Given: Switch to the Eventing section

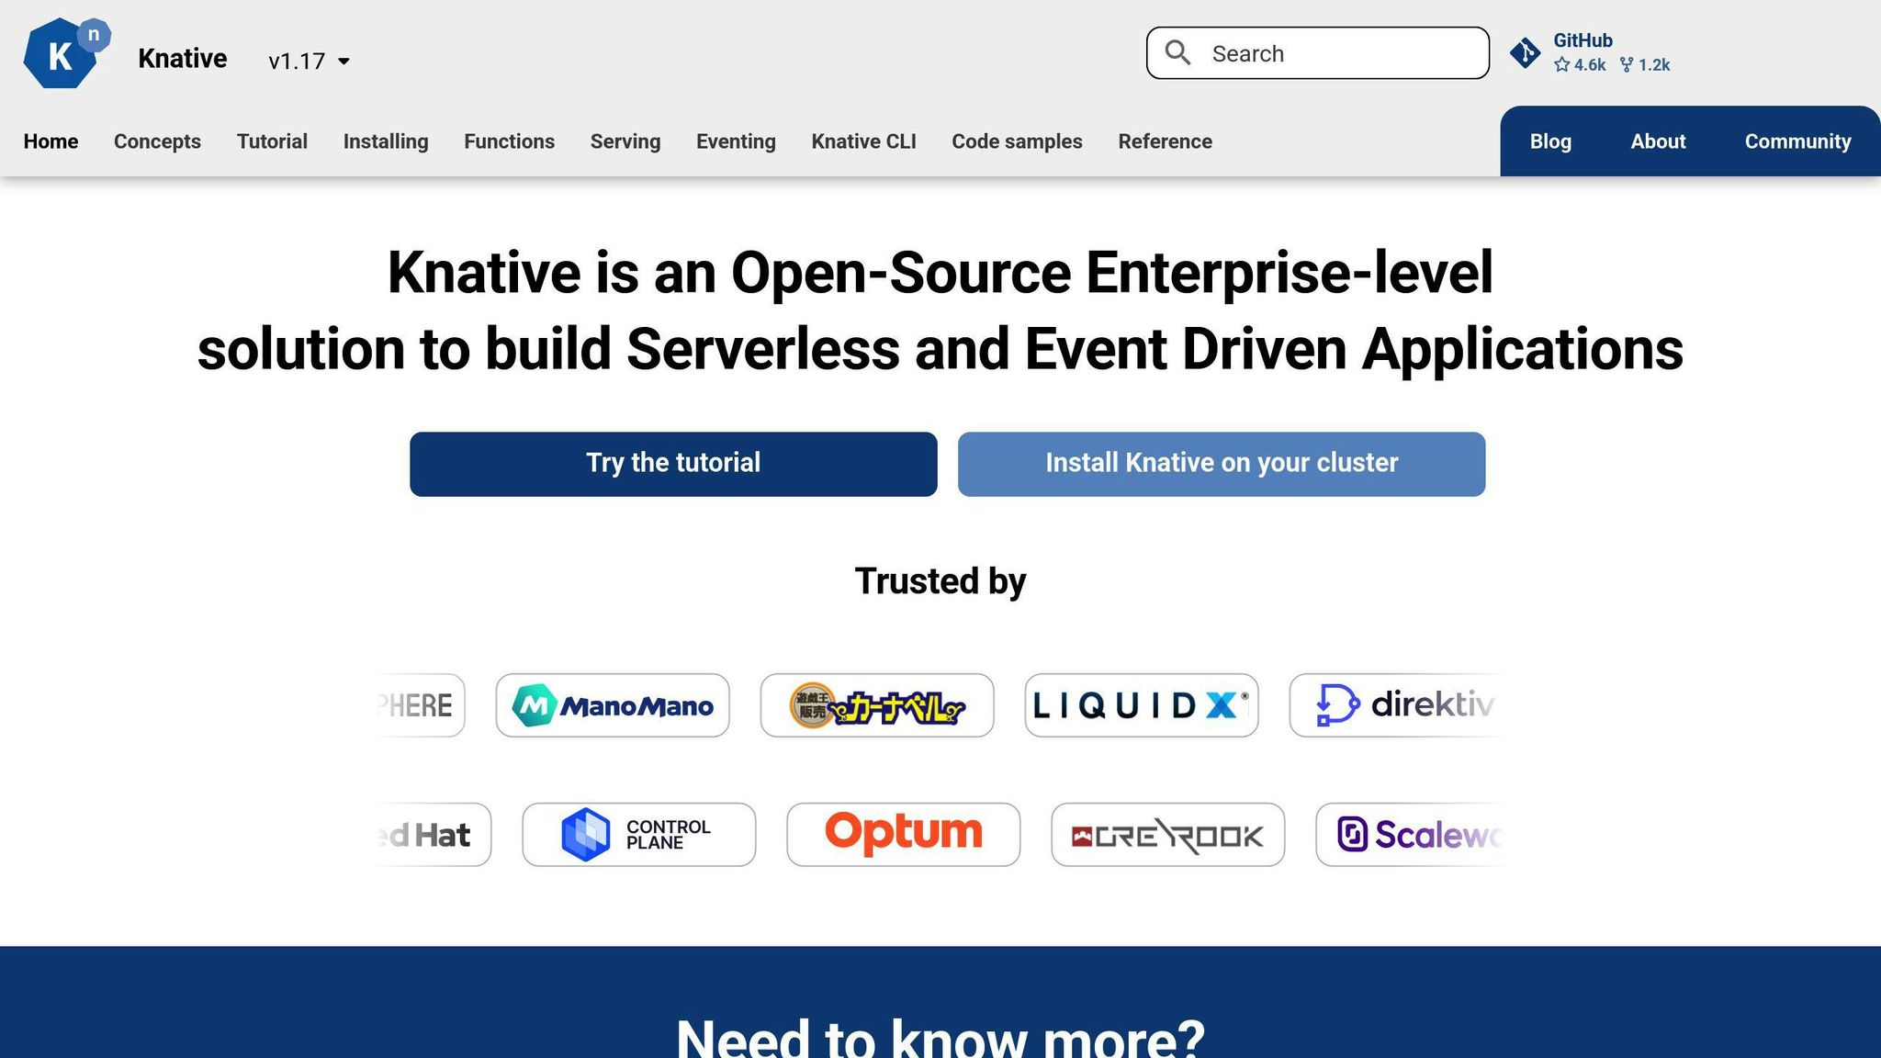Looking at the screenshot, I should (735, 141).
